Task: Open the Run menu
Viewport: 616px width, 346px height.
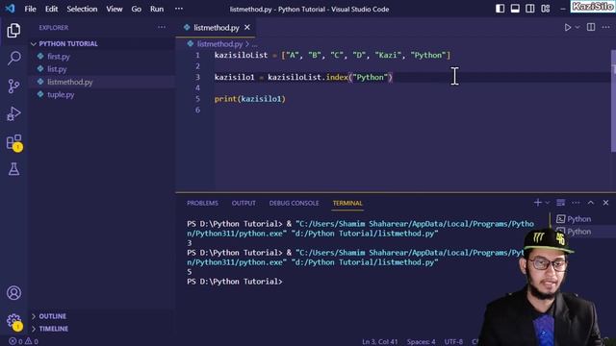Action: pos(157,9)
